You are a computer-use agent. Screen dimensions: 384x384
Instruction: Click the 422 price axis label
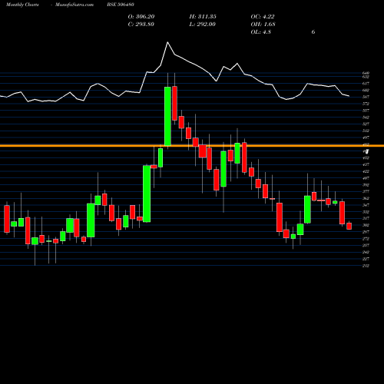click(x=366, y=171)
